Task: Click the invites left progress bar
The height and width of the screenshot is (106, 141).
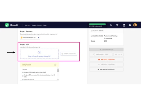Action: (x=97, y=24)
